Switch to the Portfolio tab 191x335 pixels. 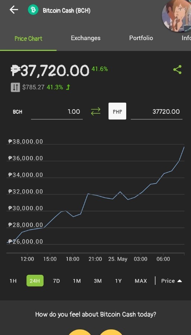[141, 38]
